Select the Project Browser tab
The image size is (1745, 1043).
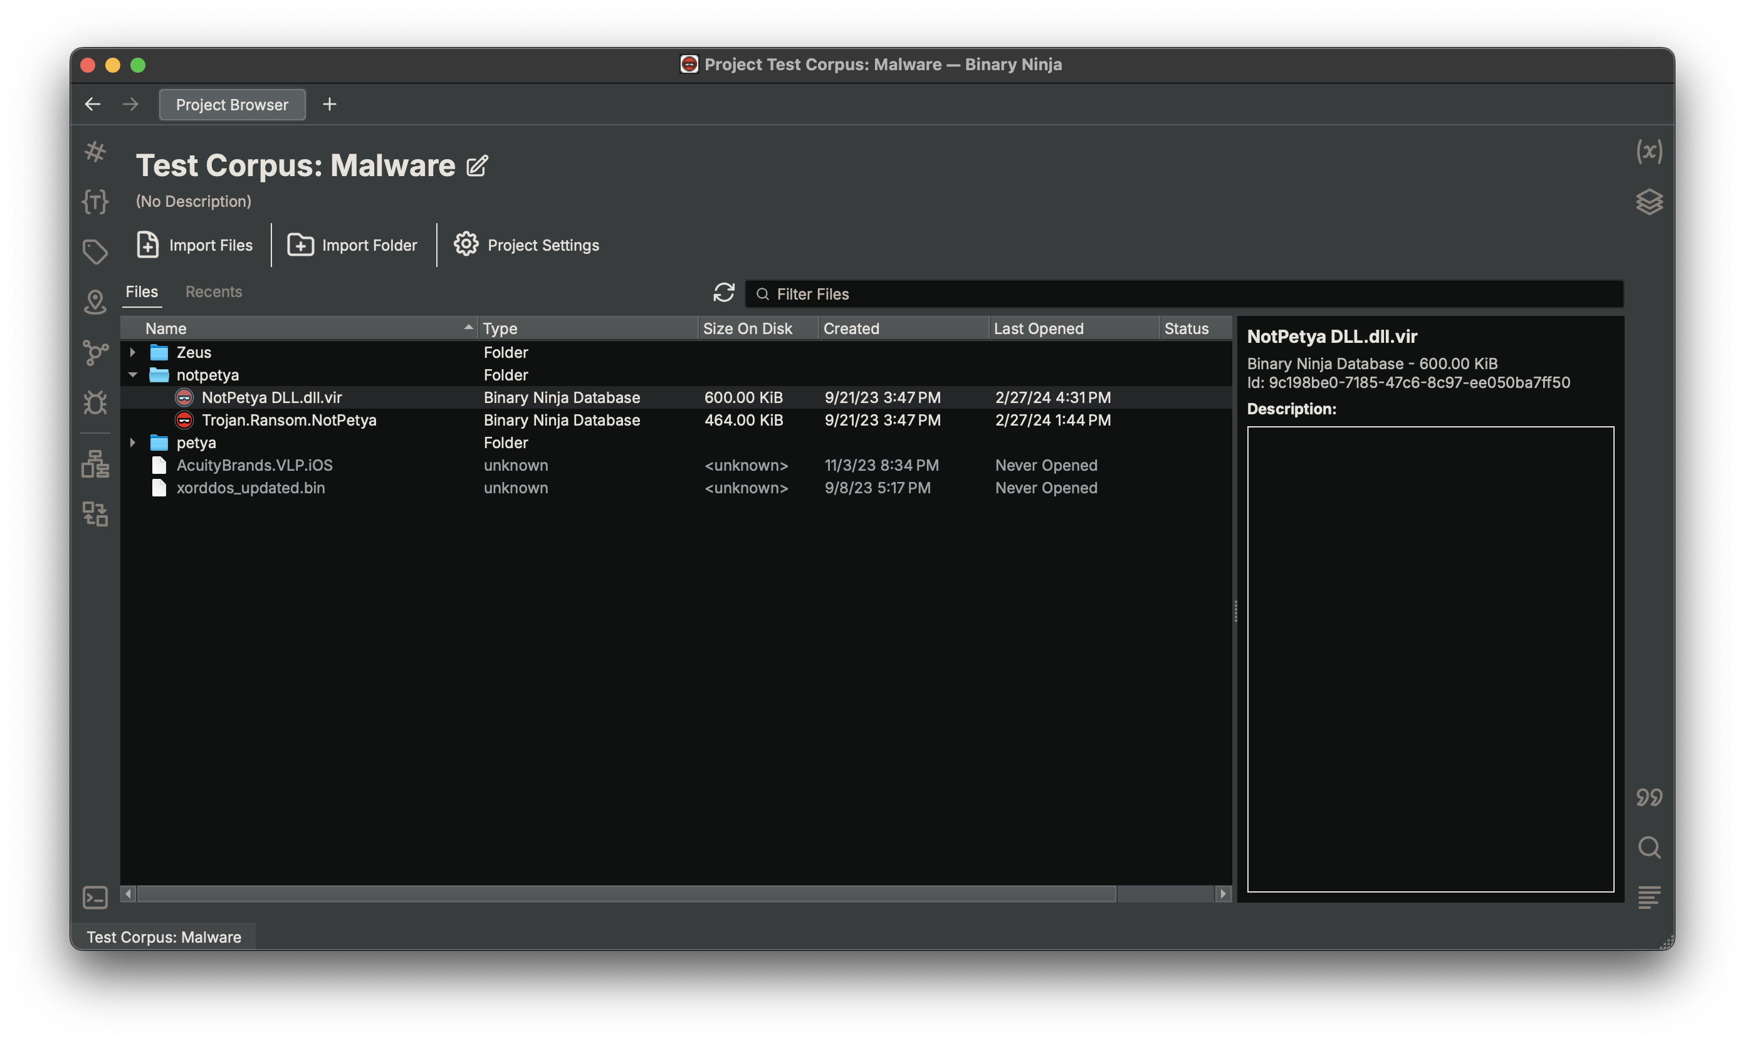[x=232, y=105]
